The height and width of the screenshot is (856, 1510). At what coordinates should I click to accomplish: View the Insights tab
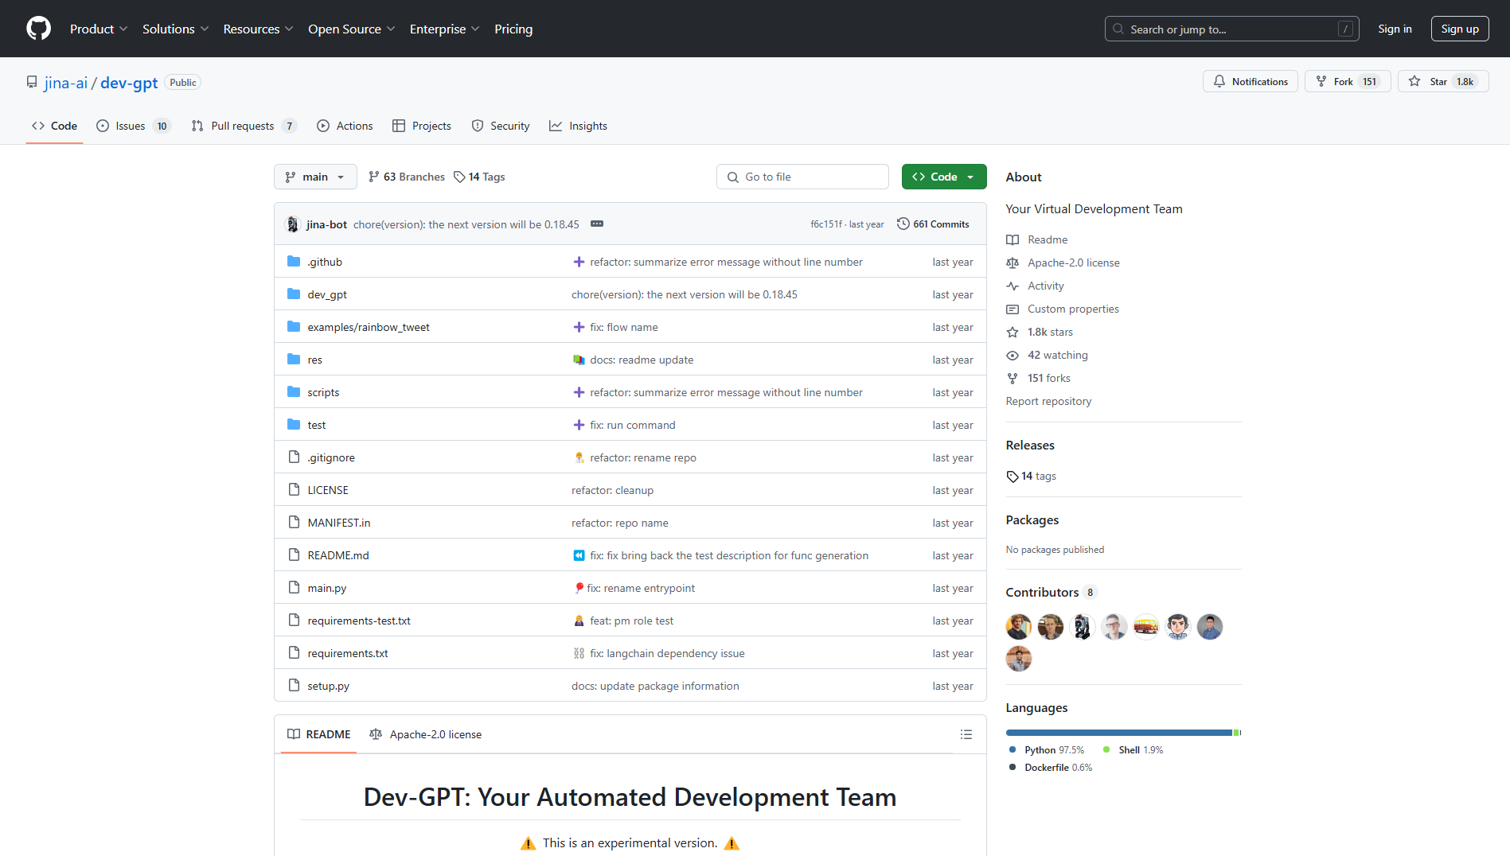(579, 126)
